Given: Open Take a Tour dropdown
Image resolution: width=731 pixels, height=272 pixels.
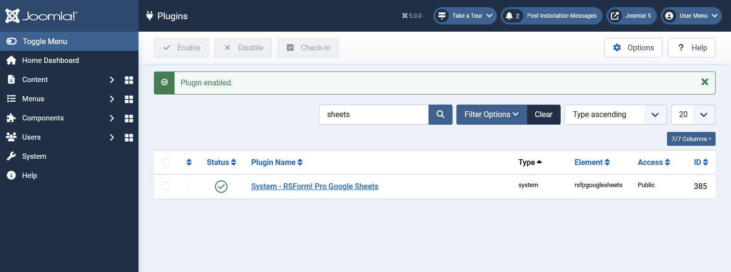Looking at the screenshot, I should coord(465,16).
